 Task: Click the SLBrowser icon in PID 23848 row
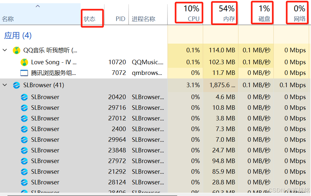click(24, 150)
